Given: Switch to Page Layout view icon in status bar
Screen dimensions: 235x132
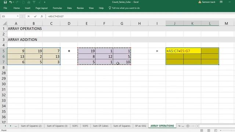Looking at the screenshot, I should (x=209, y=131).
